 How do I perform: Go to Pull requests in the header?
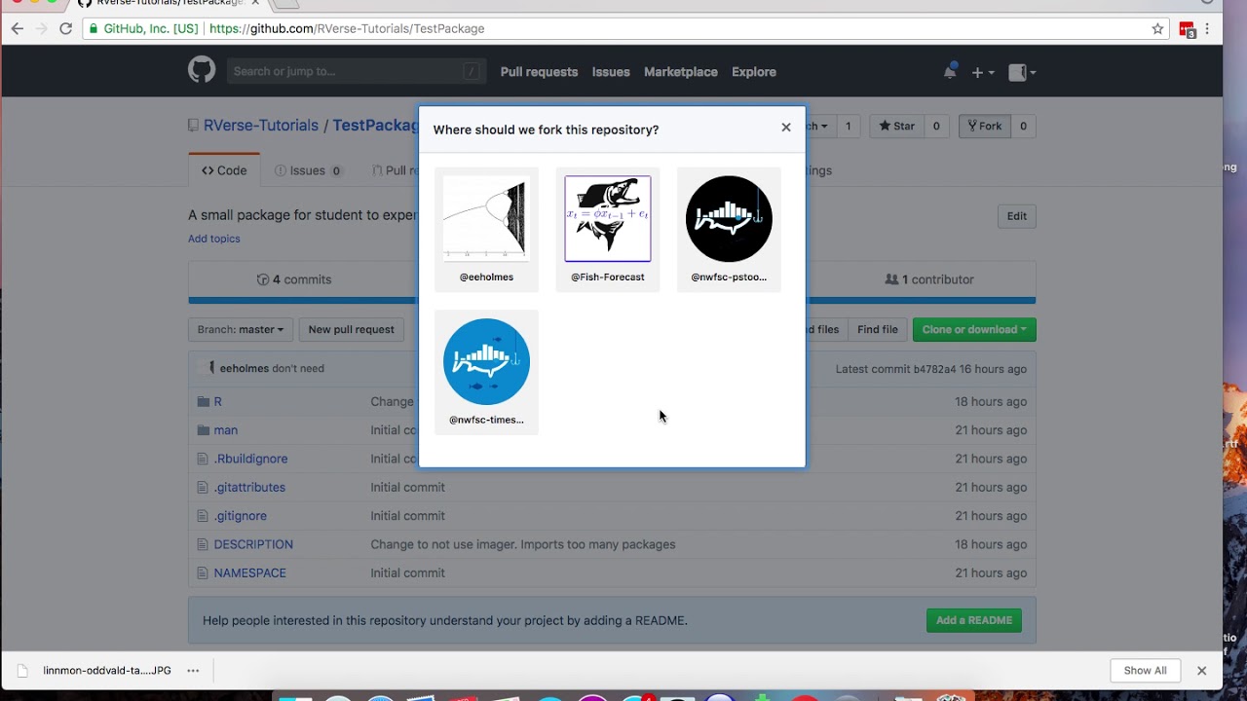tap(539, 72)
